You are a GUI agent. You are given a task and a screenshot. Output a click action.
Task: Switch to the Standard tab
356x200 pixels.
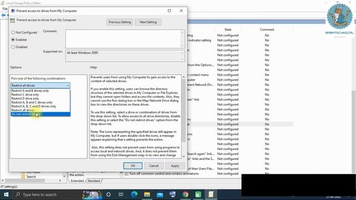(x=93, y=181)
